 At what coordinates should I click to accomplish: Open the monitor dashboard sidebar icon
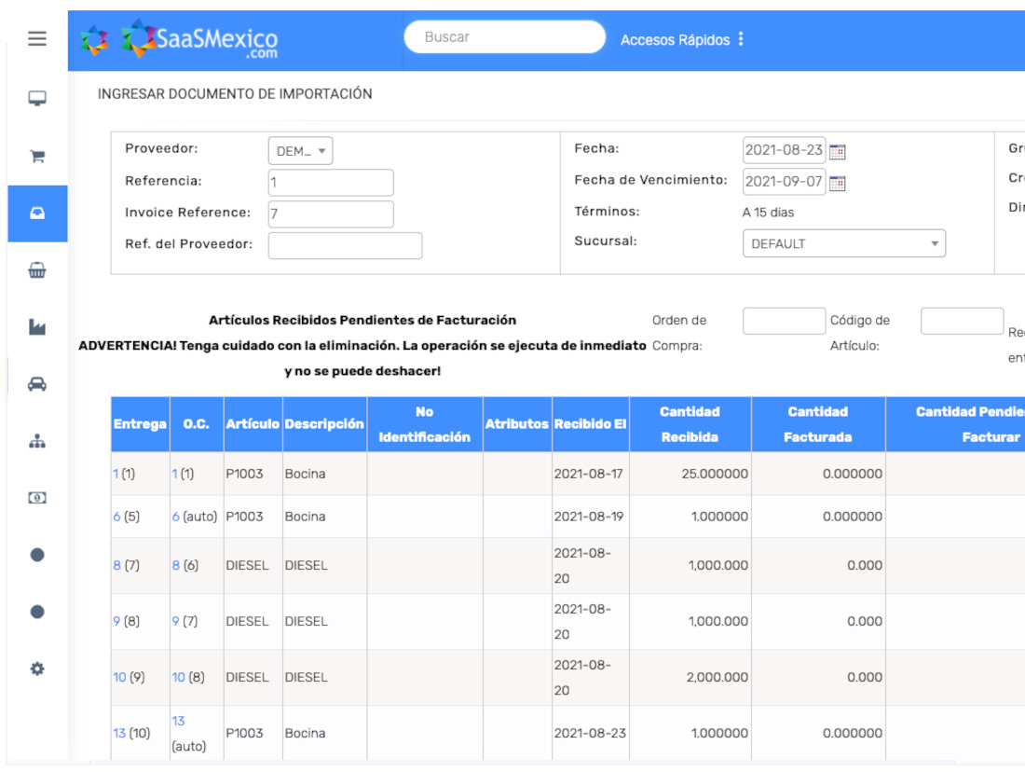pyautogui.click(x=37, y=98)
